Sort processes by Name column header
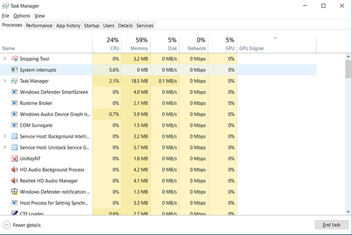The image size is (352, 235). click(46, 44)
